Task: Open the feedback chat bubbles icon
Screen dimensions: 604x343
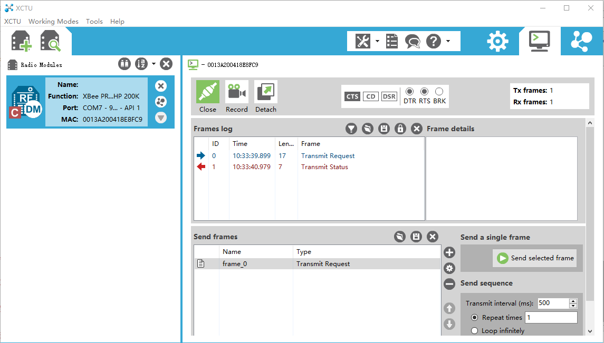Action: 413,41
